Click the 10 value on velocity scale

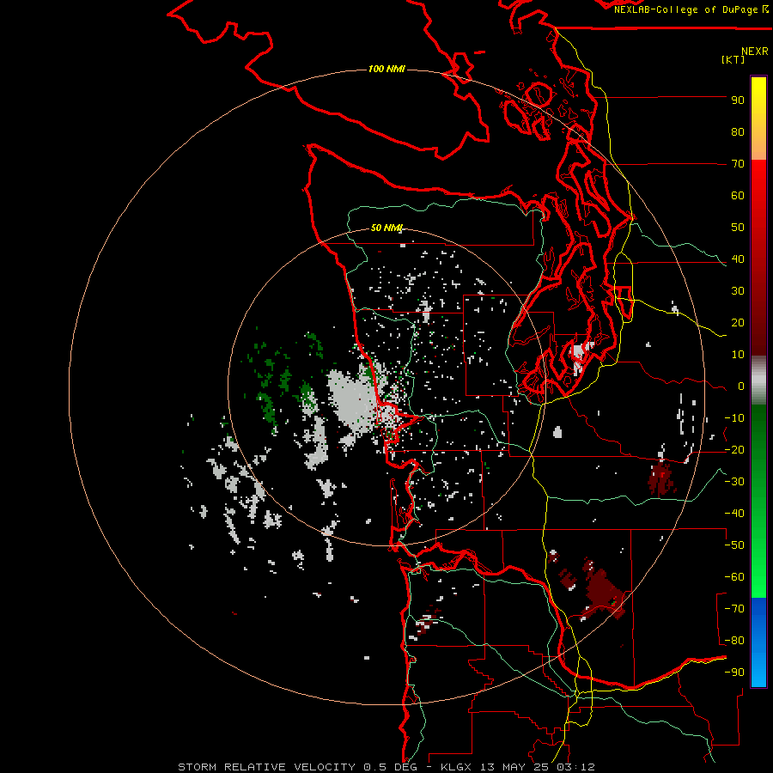tap(738, 355)
